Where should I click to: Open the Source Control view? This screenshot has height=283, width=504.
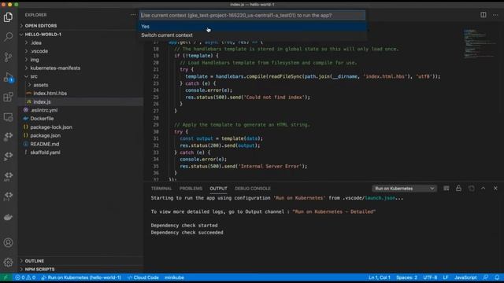point(9,57)
